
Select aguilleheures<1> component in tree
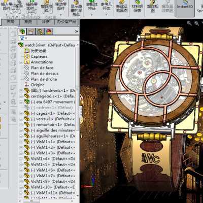tap(53, 136)
